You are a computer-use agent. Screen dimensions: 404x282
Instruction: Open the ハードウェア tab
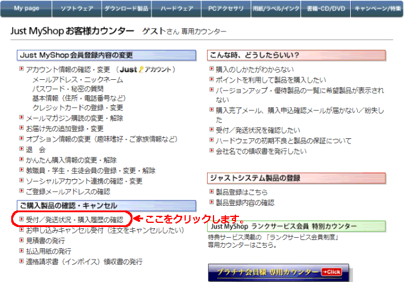[x=176, y=9]
